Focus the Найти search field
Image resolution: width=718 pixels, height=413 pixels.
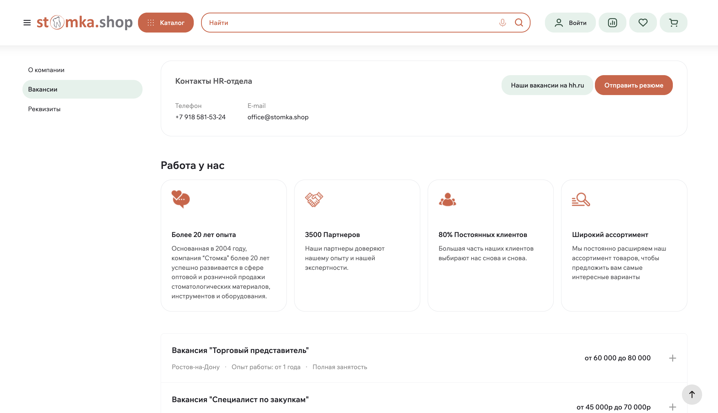[x=352, y=23]
